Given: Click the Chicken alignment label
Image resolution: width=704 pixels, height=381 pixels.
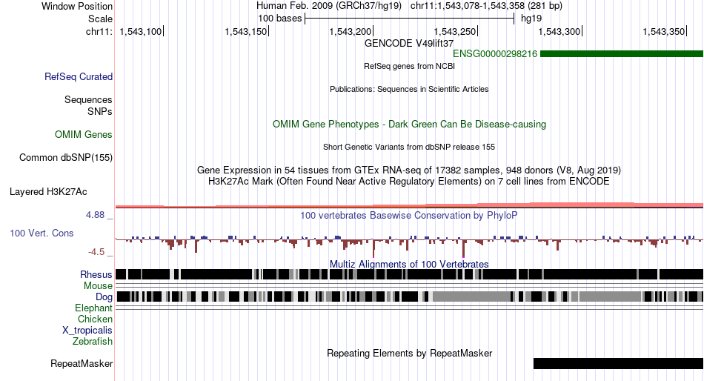Looking at the screenshot, I should [x=95, y=319].
